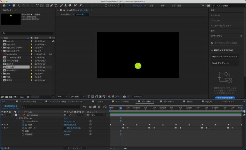This screenshot has width=246, height=150.
Task: Expand the logo_dh layers folder
Action: [2, 51]
